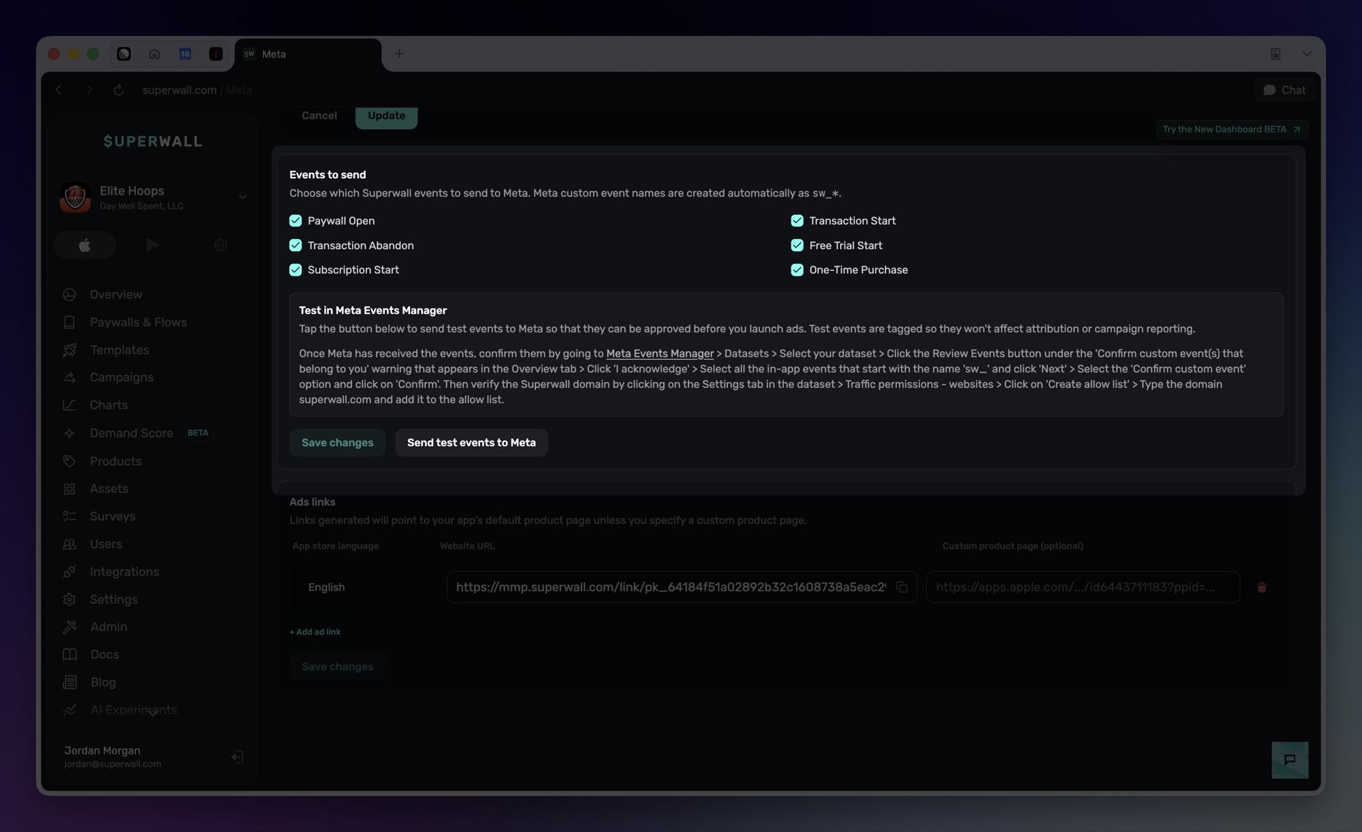
Task: Uncheck the One-Time Purchase event
Action: pyautogui.click(x=797, y=270)
